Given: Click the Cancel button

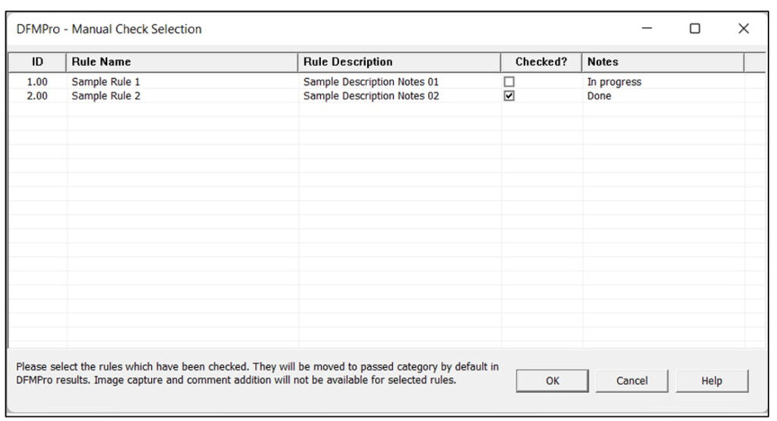Looking at the screenshot, I should coord(632,380).
